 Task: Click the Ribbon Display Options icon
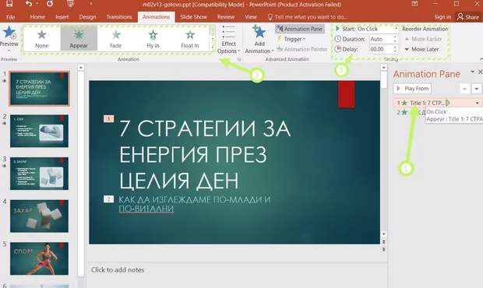pyautogui.click(x=414, y=4)
